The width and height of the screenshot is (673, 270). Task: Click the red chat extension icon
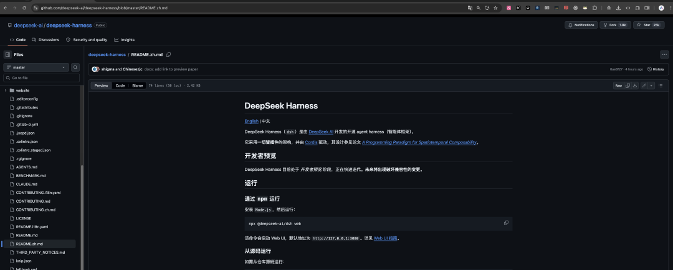point(566,7)
